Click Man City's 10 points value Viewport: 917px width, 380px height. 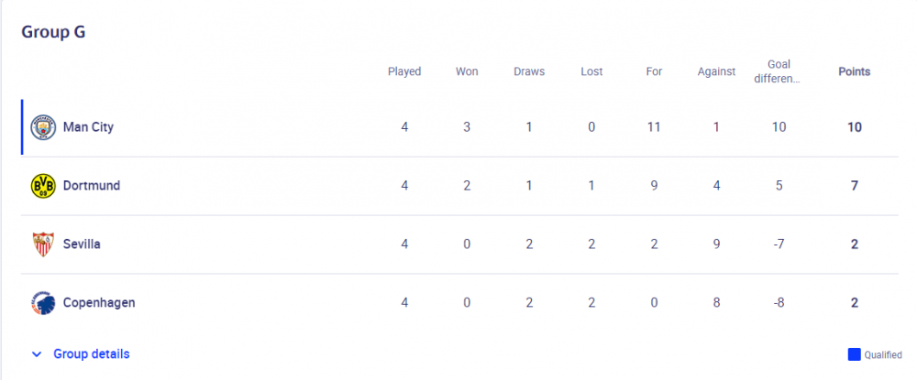(854, 127)
